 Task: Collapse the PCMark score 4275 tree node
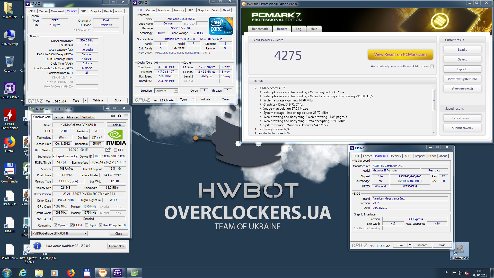(x=255, y=88)
